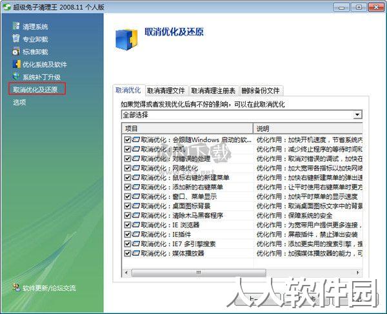The image size is (387, 314).
Task: Open the 全部选择 dropdown arrow
Action: point(357,115)
